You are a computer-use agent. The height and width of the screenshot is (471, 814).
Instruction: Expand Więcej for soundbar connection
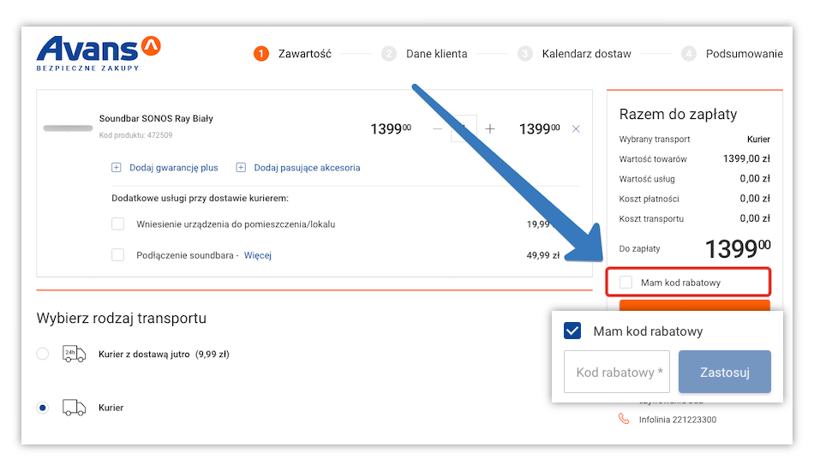pos(258,255)
